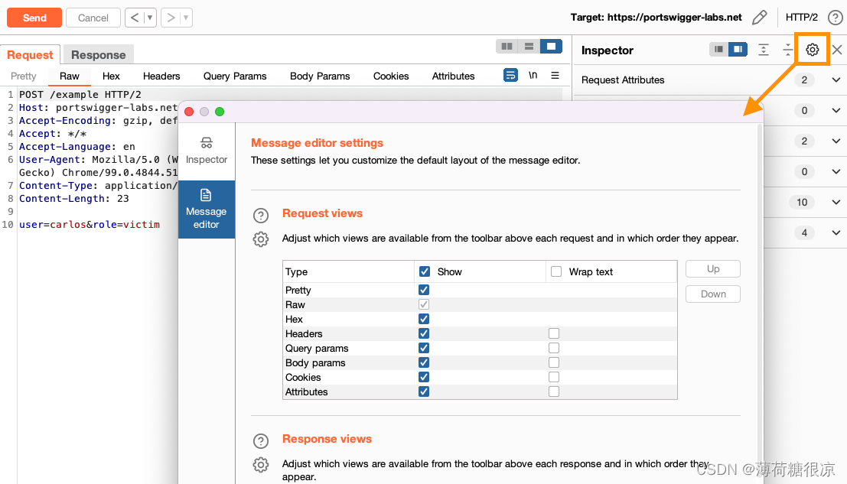Uncheck Show for Pretty view
This screenshot has width=847, height=484.
424,290
